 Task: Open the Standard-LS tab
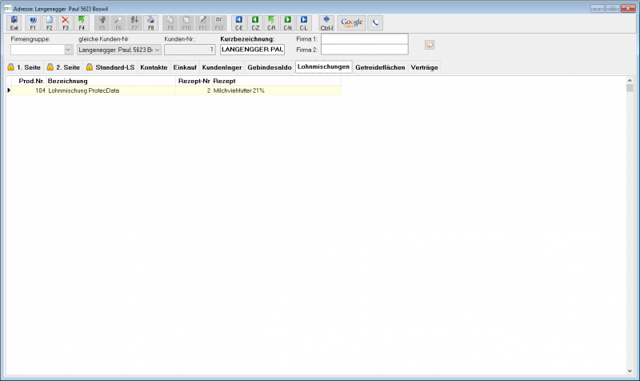pos(110,67)
